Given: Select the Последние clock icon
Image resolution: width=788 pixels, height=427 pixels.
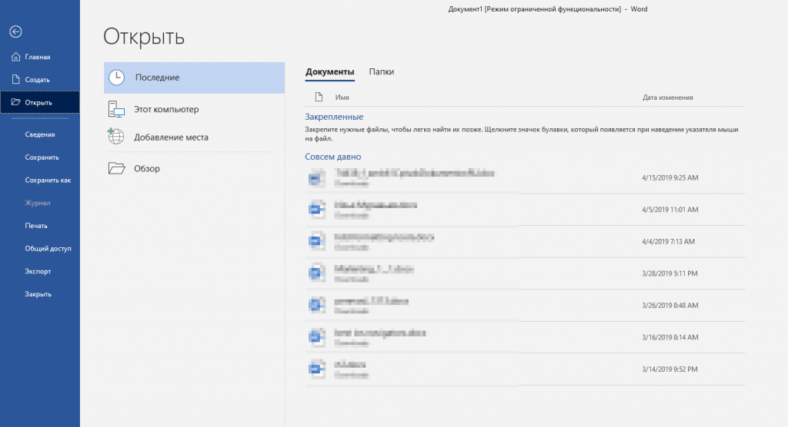Looking at the screenshot, I should click(116, 78).
